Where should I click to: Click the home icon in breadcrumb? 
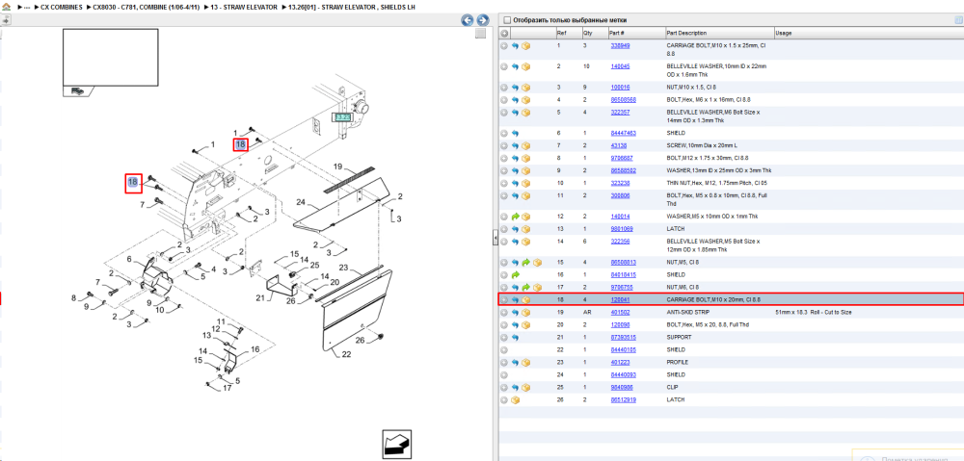pyautogui.click(x=6, y=7)
